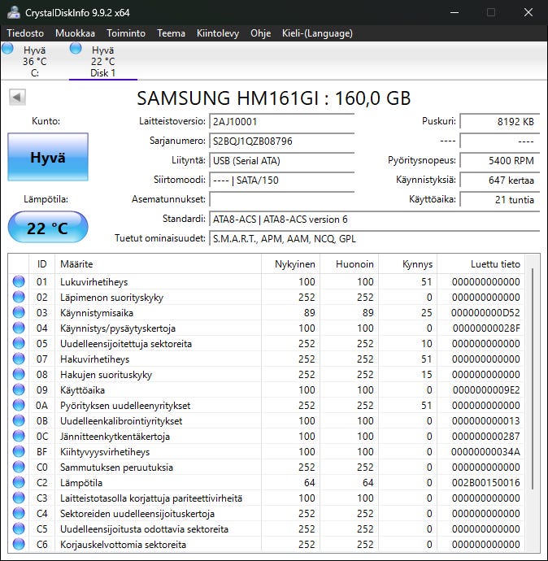Click status orb of attribute 01 Lukuvirhetiheys
Image resolution: width=548 pixels, height=561 pixels.
tap(19, 281)
